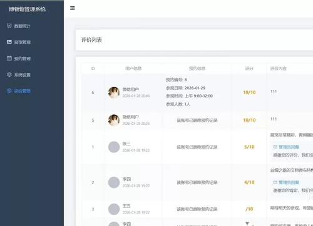
Task: Click 微信用户 name in row ID 6
Action: pos(131,89)
